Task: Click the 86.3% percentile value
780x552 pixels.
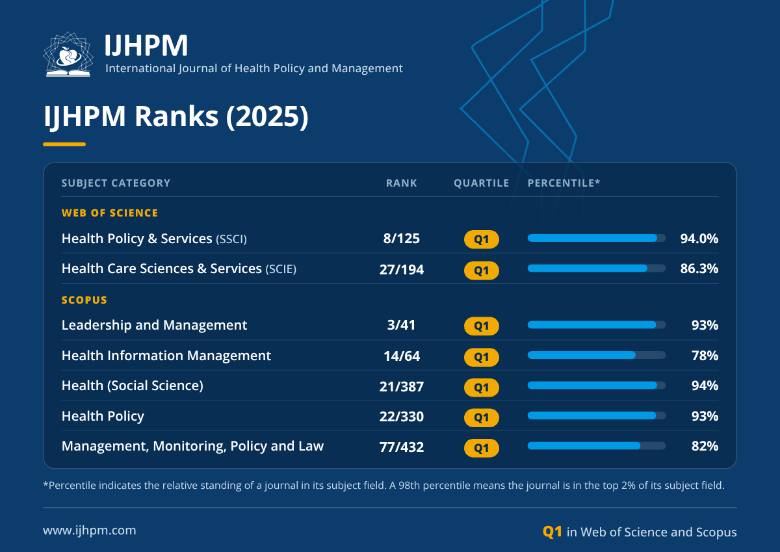Action: point(699,269)
